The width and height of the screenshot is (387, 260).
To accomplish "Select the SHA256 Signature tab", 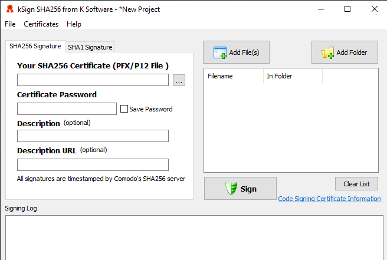I will pyautogui.click(x=35, y=46).
